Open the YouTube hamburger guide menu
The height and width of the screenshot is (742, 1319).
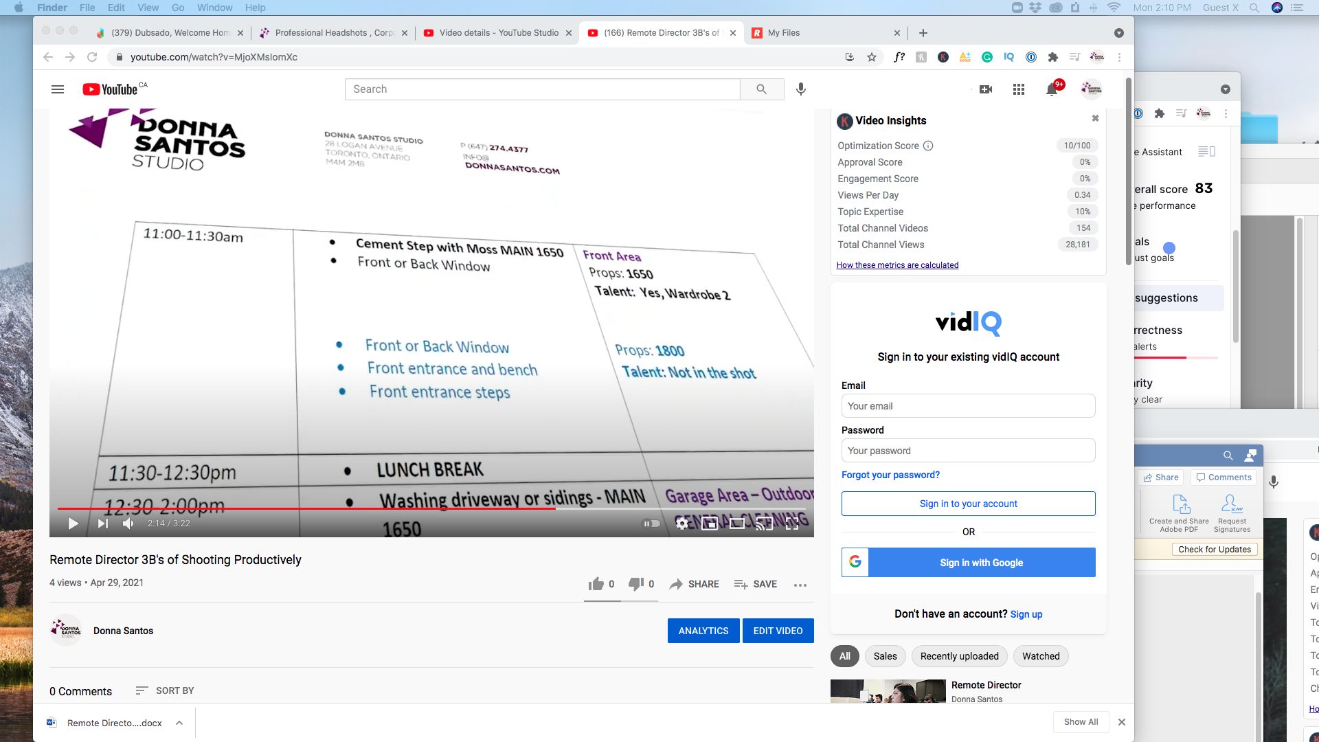point(58,89)
